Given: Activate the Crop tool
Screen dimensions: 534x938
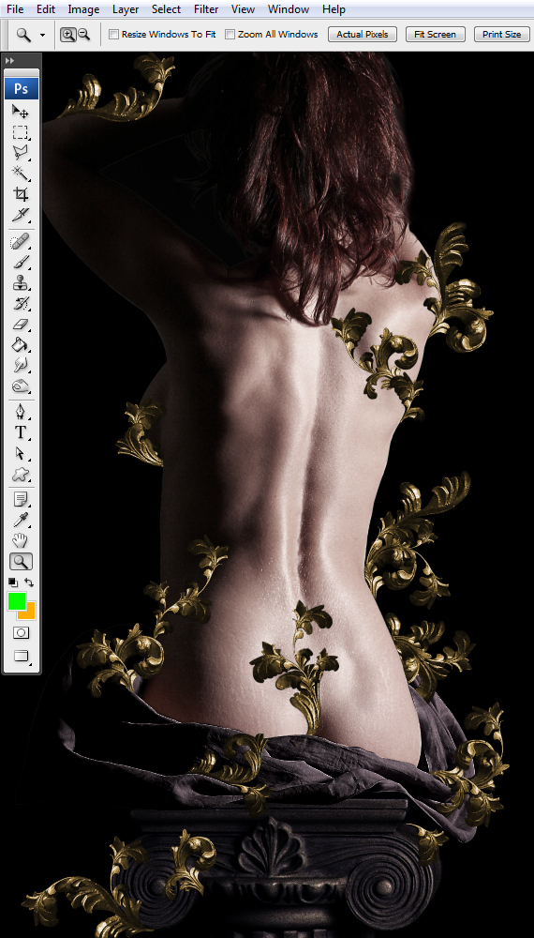Looking at the screenshot, I should click(x=21, y=194).
